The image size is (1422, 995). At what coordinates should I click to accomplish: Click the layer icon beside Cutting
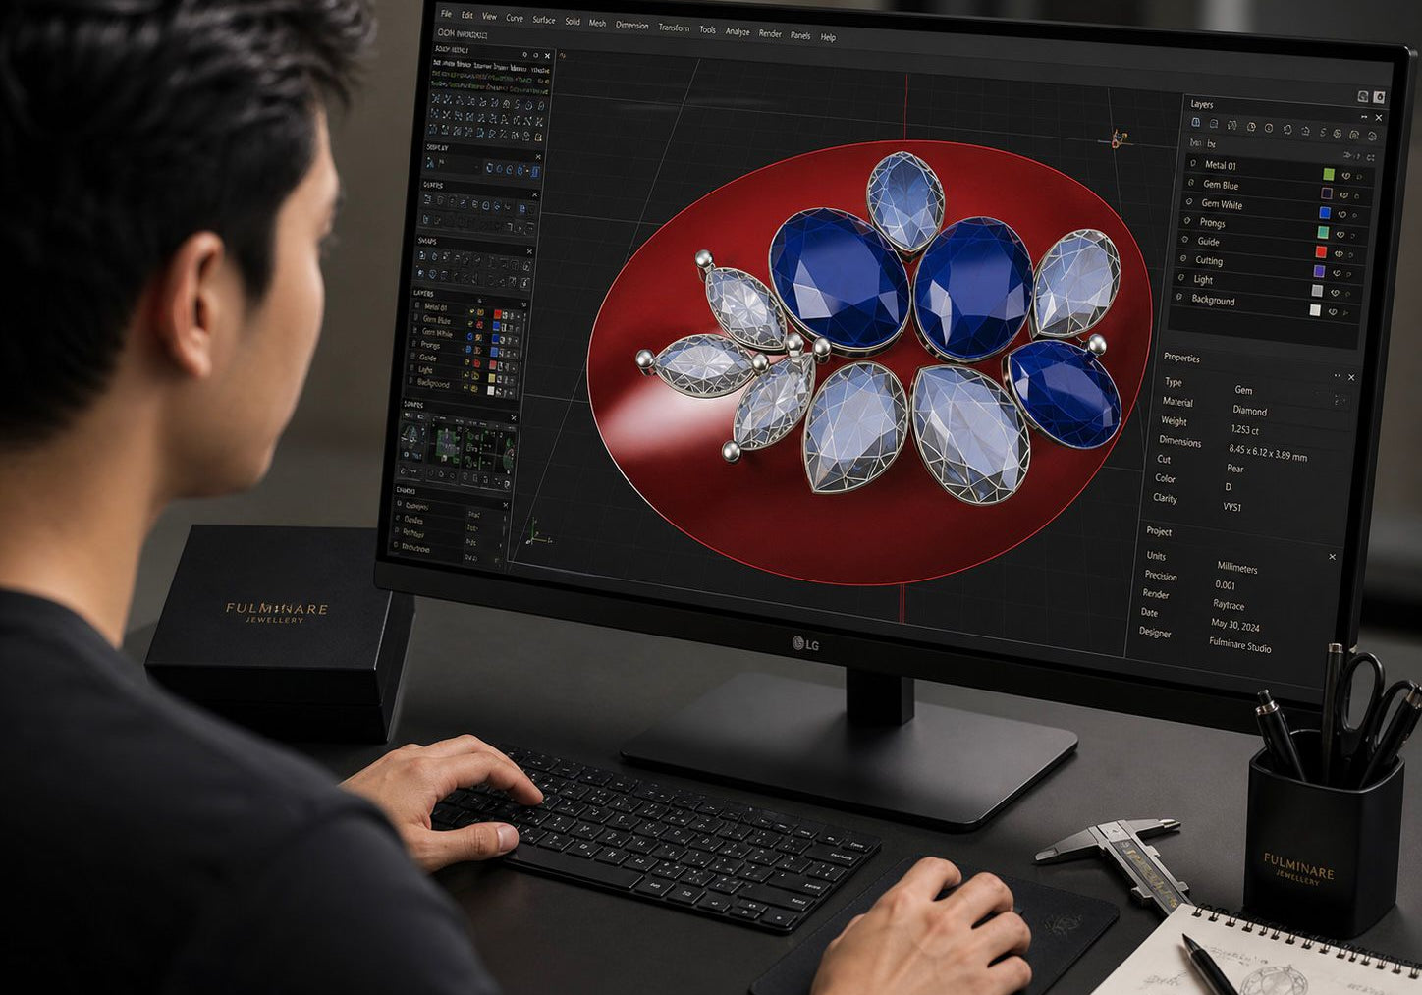click(1184, 259)
